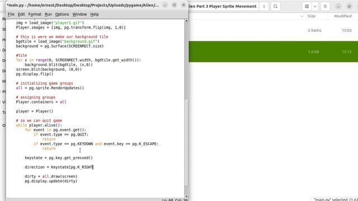Click the 'bgdtile = load_image' line
The image size is (358, 201).
[58, 41]
